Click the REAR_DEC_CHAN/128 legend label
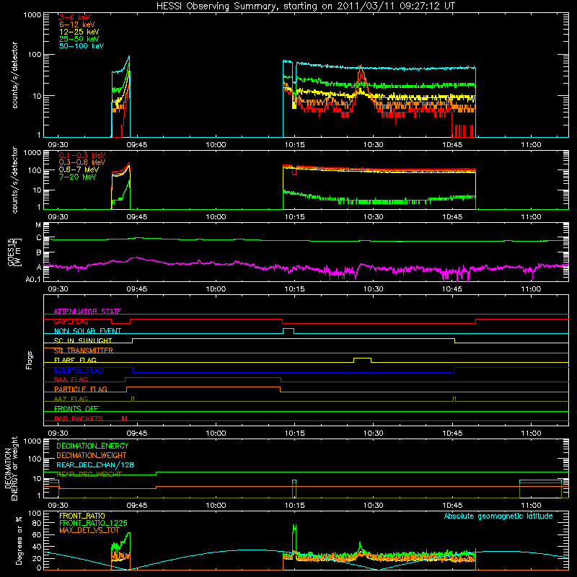This screenshot has height=577, width=577. 95,465
